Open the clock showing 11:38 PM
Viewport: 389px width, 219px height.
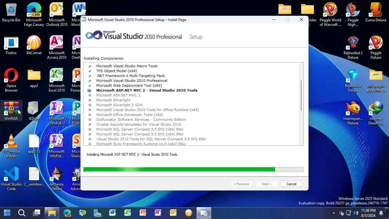(x=368, y=213)
